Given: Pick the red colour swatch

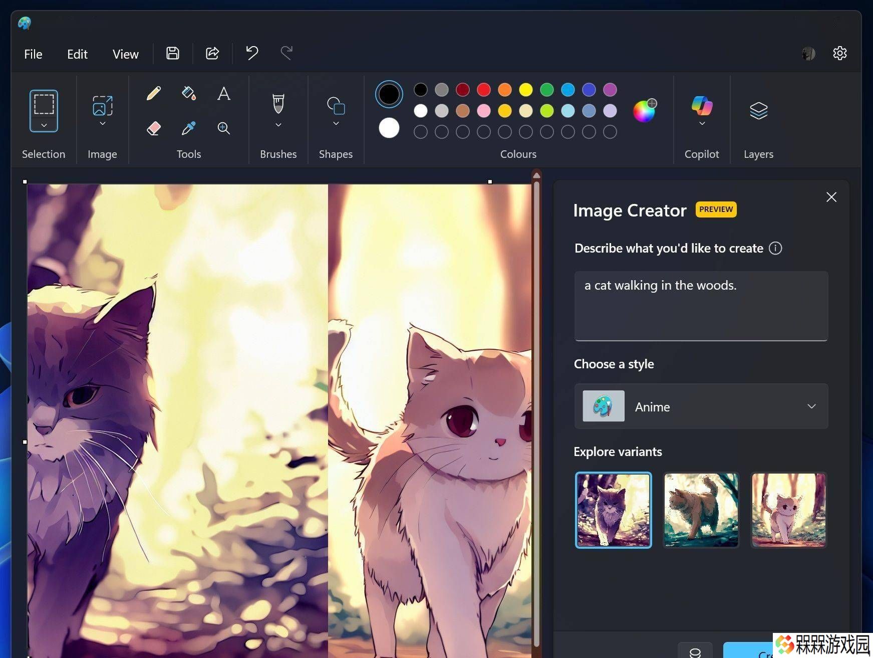Looking at the screenshot, I should [484, 90].
